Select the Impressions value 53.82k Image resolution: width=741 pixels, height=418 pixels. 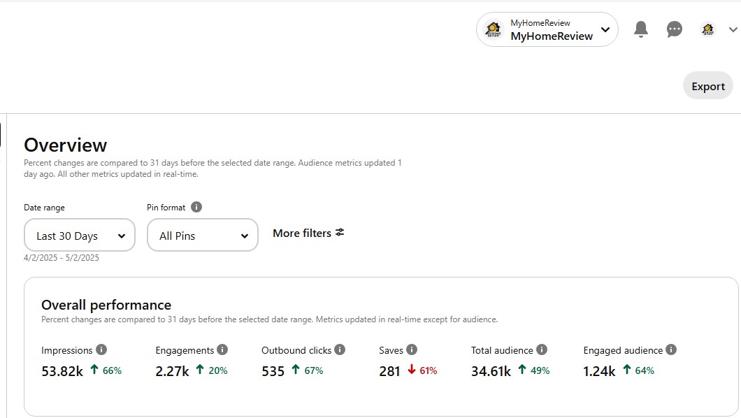click(x=62, y=371)
